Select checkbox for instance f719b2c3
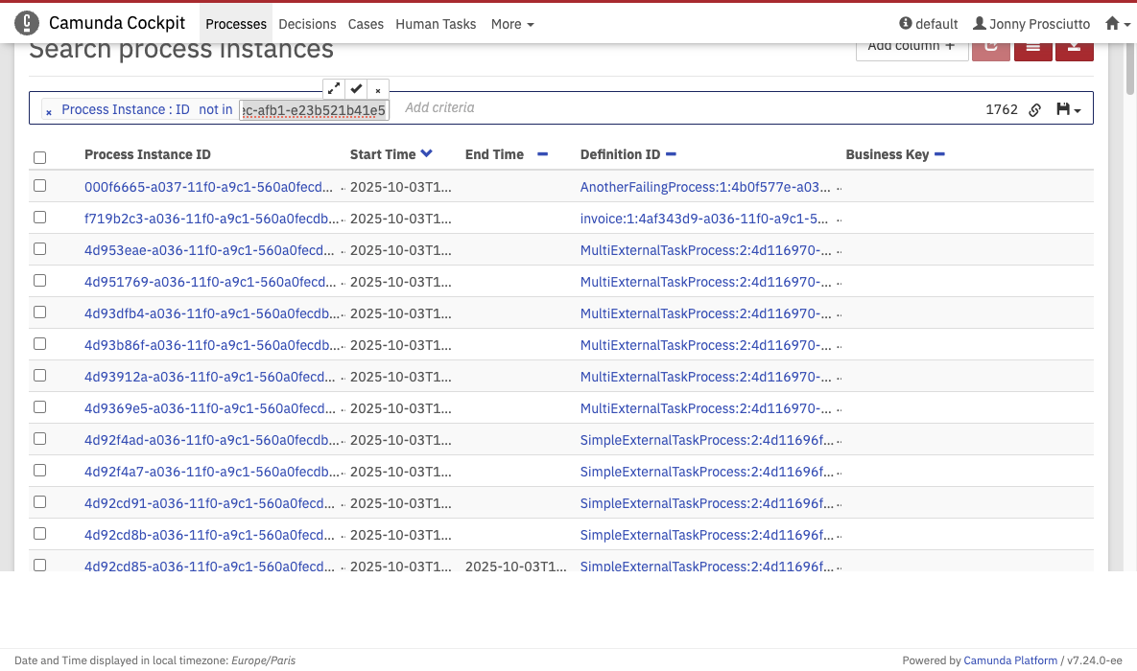The width and height of the screenshot is (1137, 671). (39, 218)
